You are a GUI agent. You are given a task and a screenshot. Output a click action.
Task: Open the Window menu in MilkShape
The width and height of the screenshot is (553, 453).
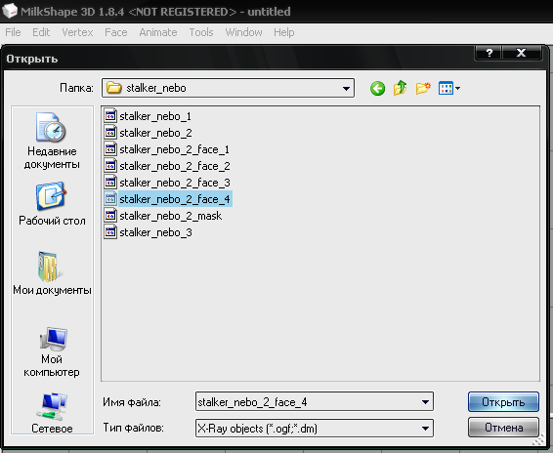click(243, 32)
